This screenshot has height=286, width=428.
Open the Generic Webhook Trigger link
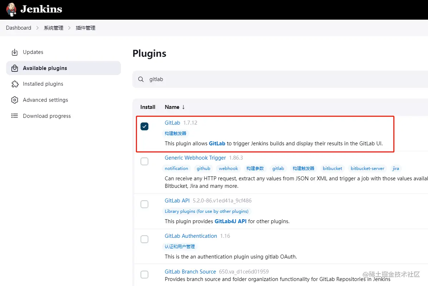[x=195, y=158]
